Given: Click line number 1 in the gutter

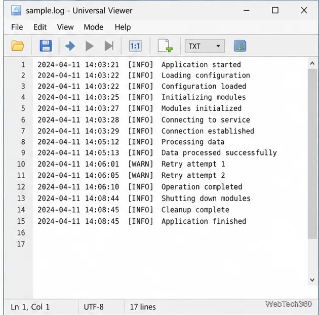Looking at the screenshot, I should coord(23,65).
